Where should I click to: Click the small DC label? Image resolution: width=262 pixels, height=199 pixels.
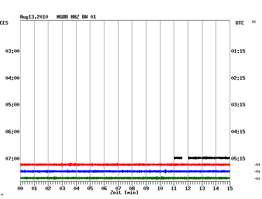pos(254,22)
